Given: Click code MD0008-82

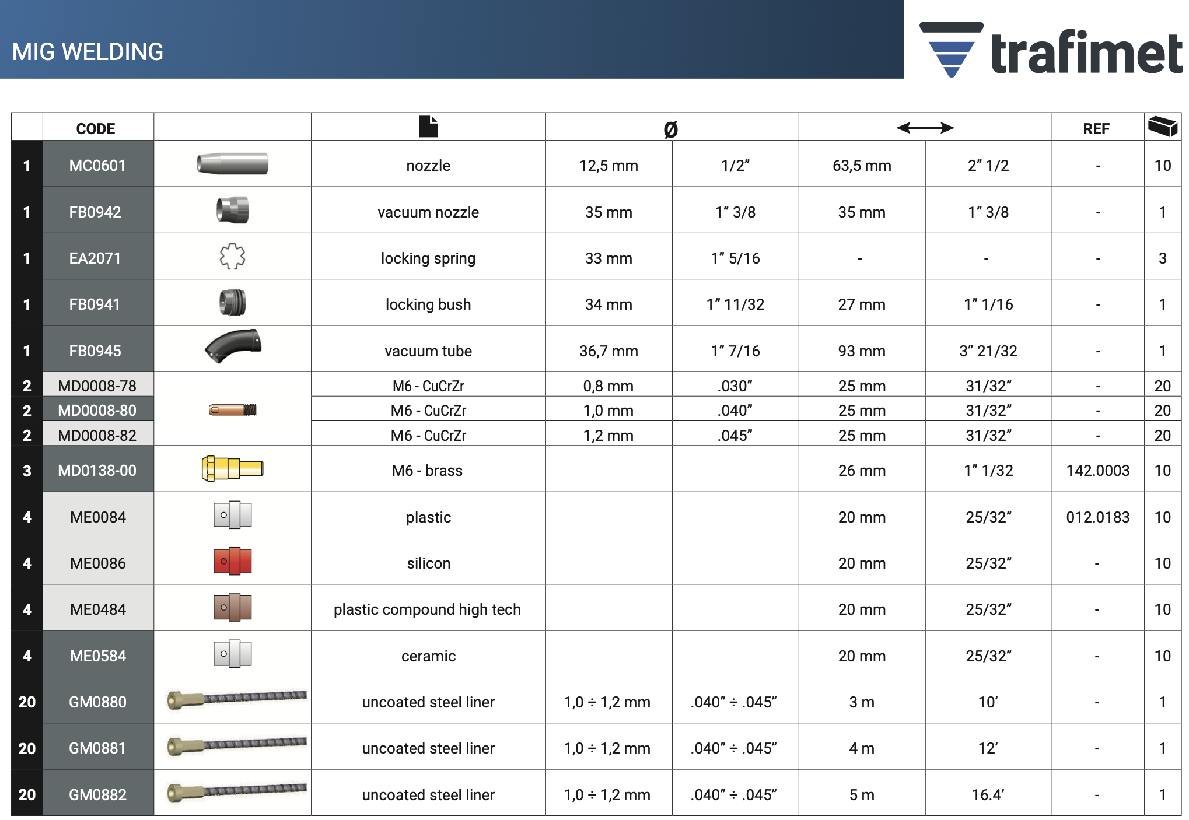Looking at the screenshot, I should (97, 436).
